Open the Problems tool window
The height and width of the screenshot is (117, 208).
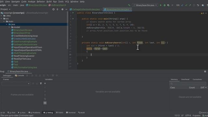[34, 112]
